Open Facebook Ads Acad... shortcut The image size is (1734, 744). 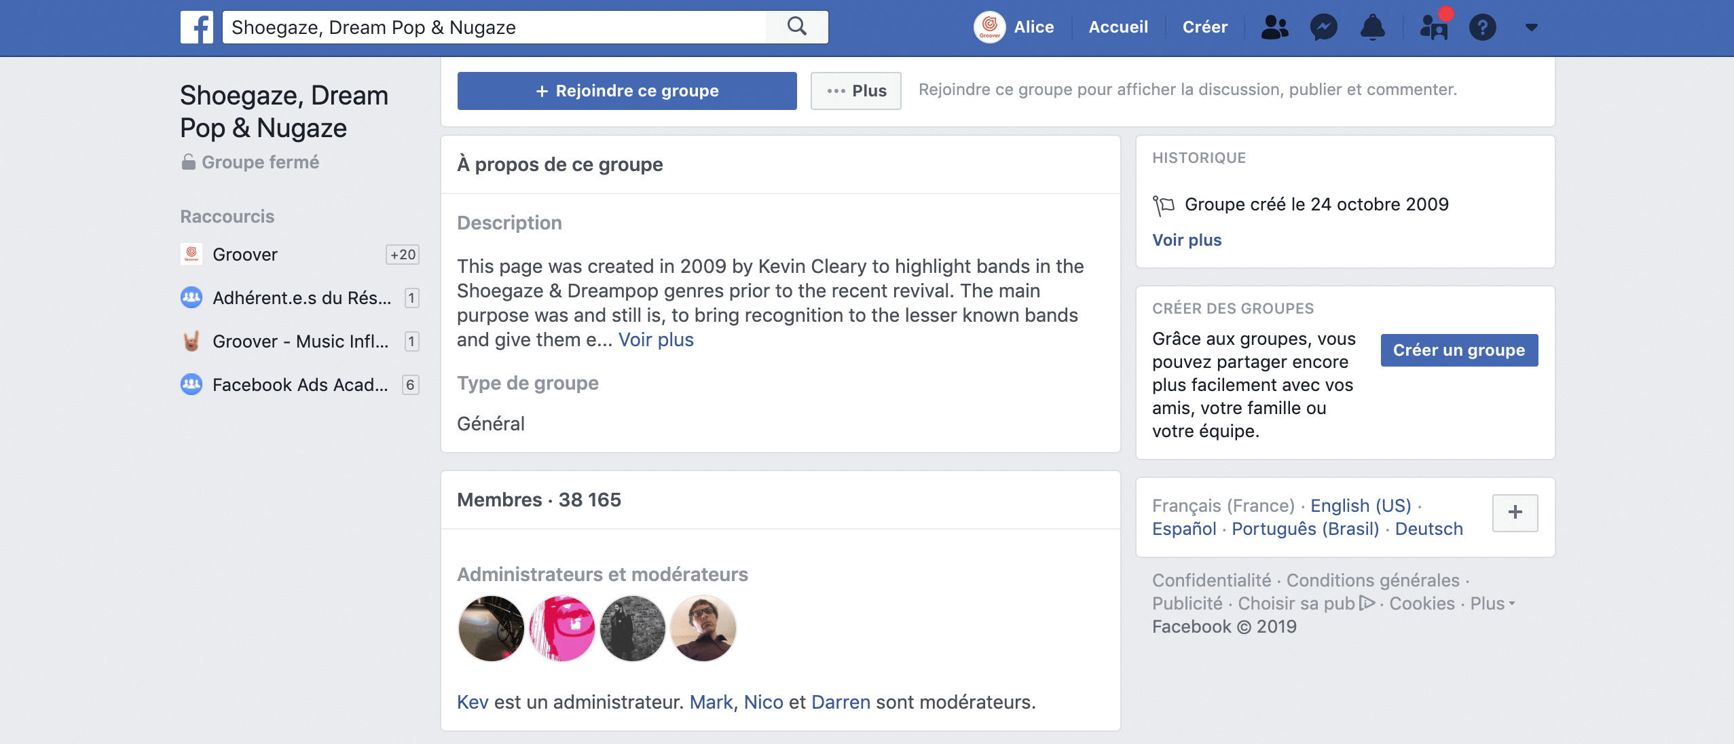(x=300, y=385)
